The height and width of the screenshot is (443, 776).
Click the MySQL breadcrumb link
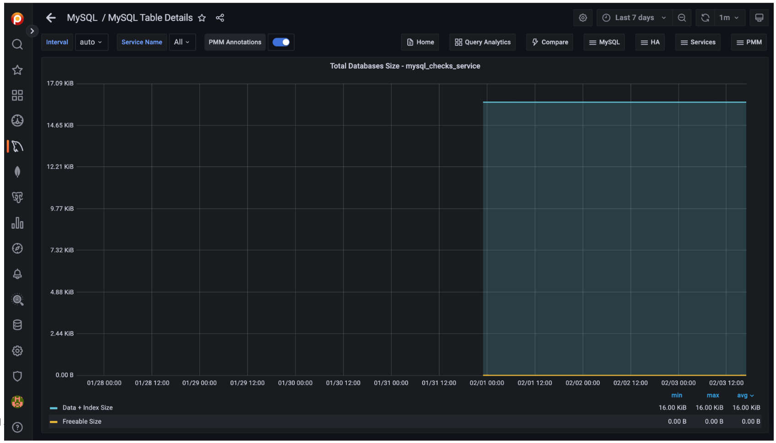(82, 18)
